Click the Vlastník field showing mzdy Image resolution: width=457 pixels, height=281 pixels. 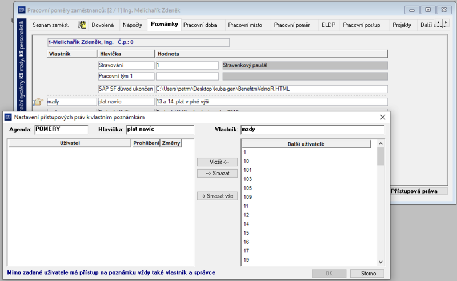click(312, 130)
